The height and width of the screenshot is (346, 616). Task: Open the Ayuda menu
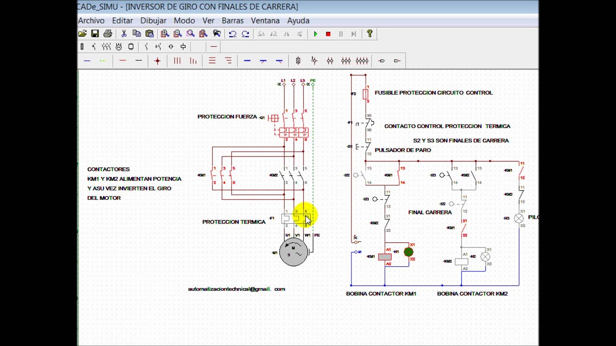coord(298,21)
